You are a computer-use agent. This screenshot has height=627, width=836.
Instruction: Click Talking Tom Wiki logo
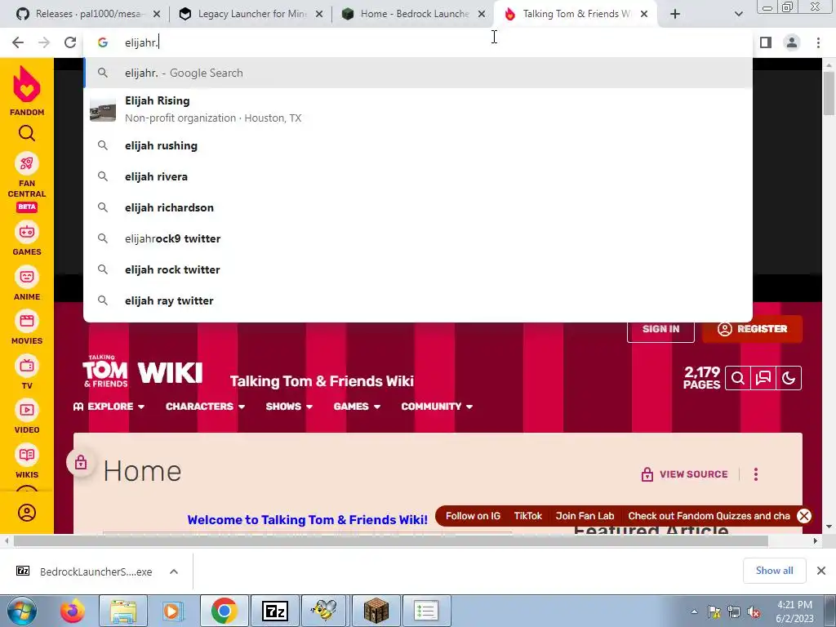coord(143,371)
